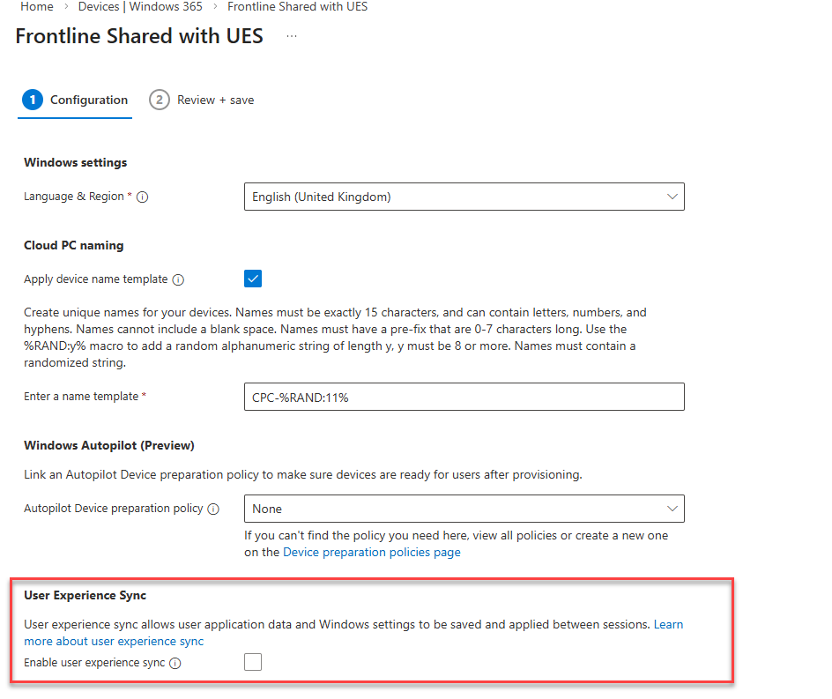Open the ellipsis menu beside the page title
Screen dimensions: 832x699
click(292, 37)
